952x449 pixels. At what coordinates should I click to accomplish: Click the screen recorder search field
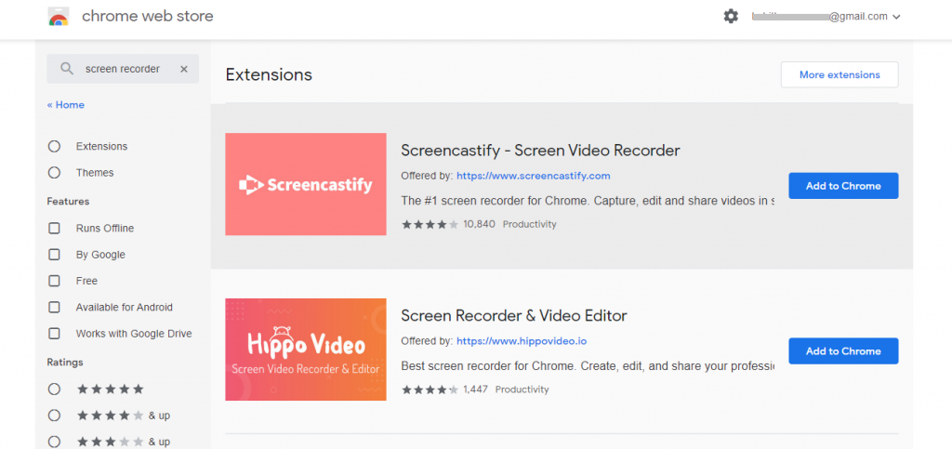(x=123, y=69)
